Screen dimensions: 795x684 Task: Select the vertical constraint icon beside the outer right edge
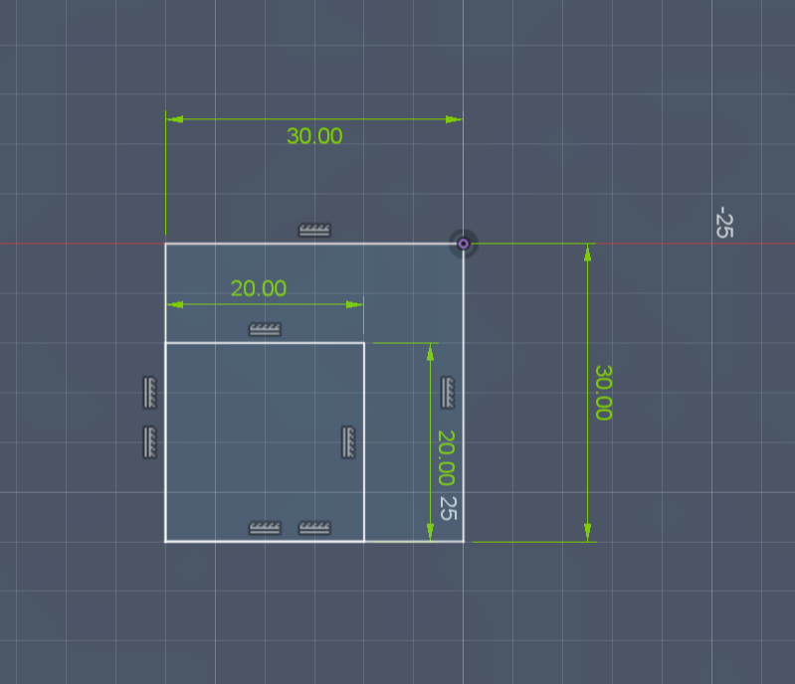pos(447,392)
